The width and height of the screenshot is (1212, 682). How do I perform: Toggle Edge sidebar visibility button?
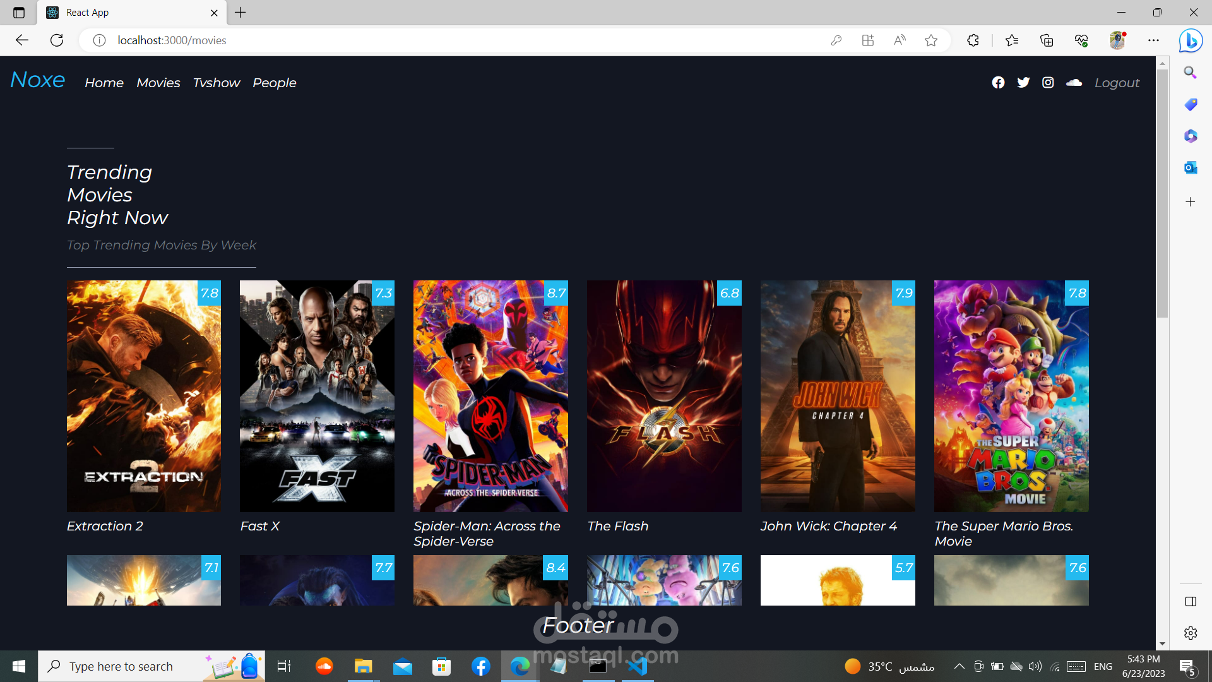pos(1191,601)
